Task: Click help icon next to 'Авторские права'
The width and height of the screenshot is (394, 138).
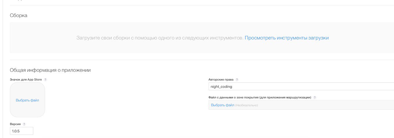Action: pyautogui.click(x=237, y=80)
